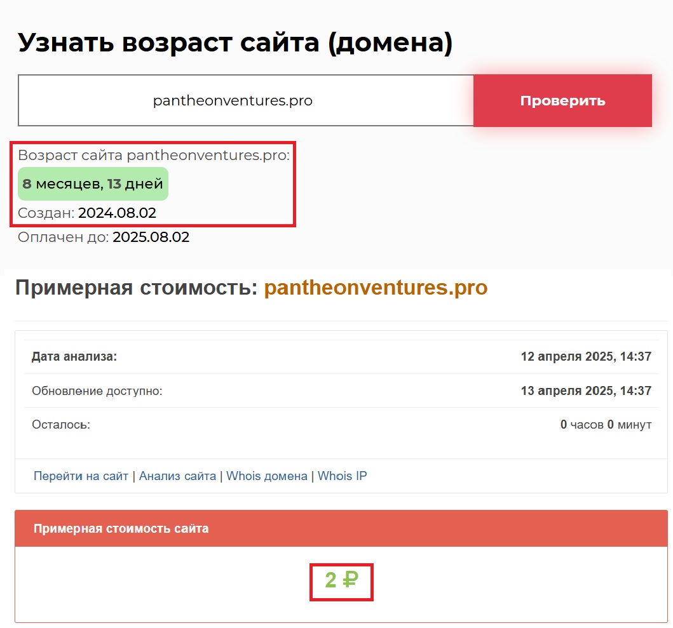
Task: Open the Перейти на сайт link
Action: point(81,476)
